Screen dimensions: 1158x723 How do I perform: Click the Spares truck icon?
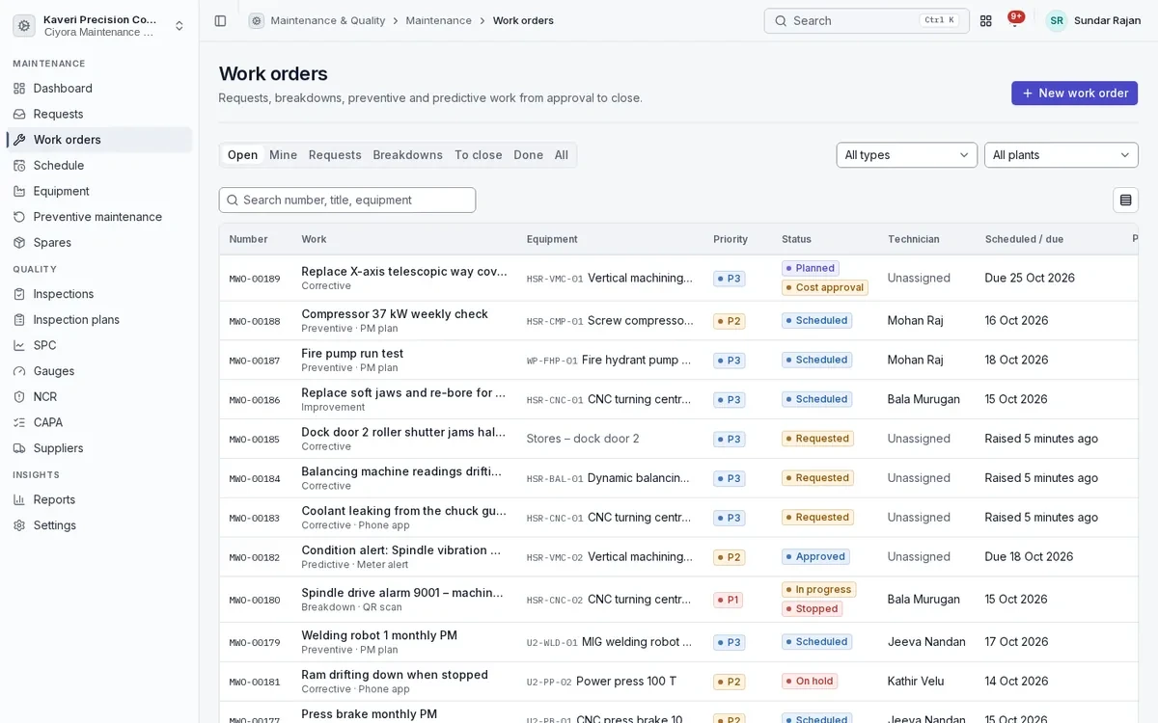coord(19,243)
